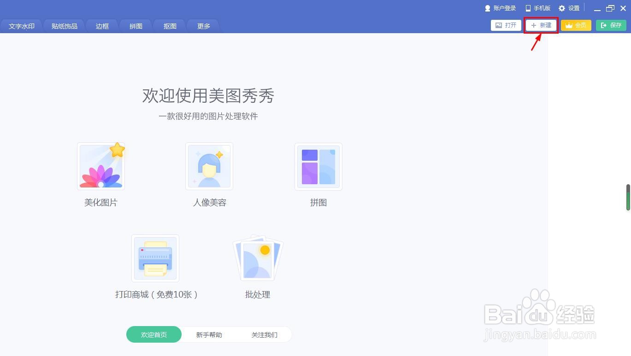631x356 pixels.
Task: Open 账户登录 account login
Action: click(x=501, y=8)
